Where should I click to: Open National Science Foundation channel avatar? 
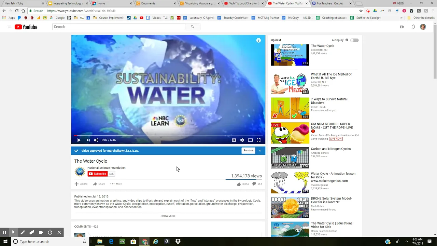[x=80, y=172]
